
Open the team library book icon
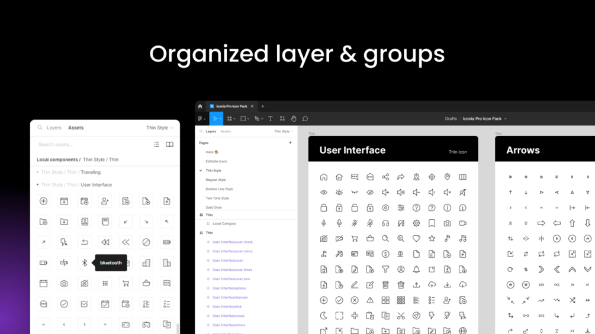(170, 144)
